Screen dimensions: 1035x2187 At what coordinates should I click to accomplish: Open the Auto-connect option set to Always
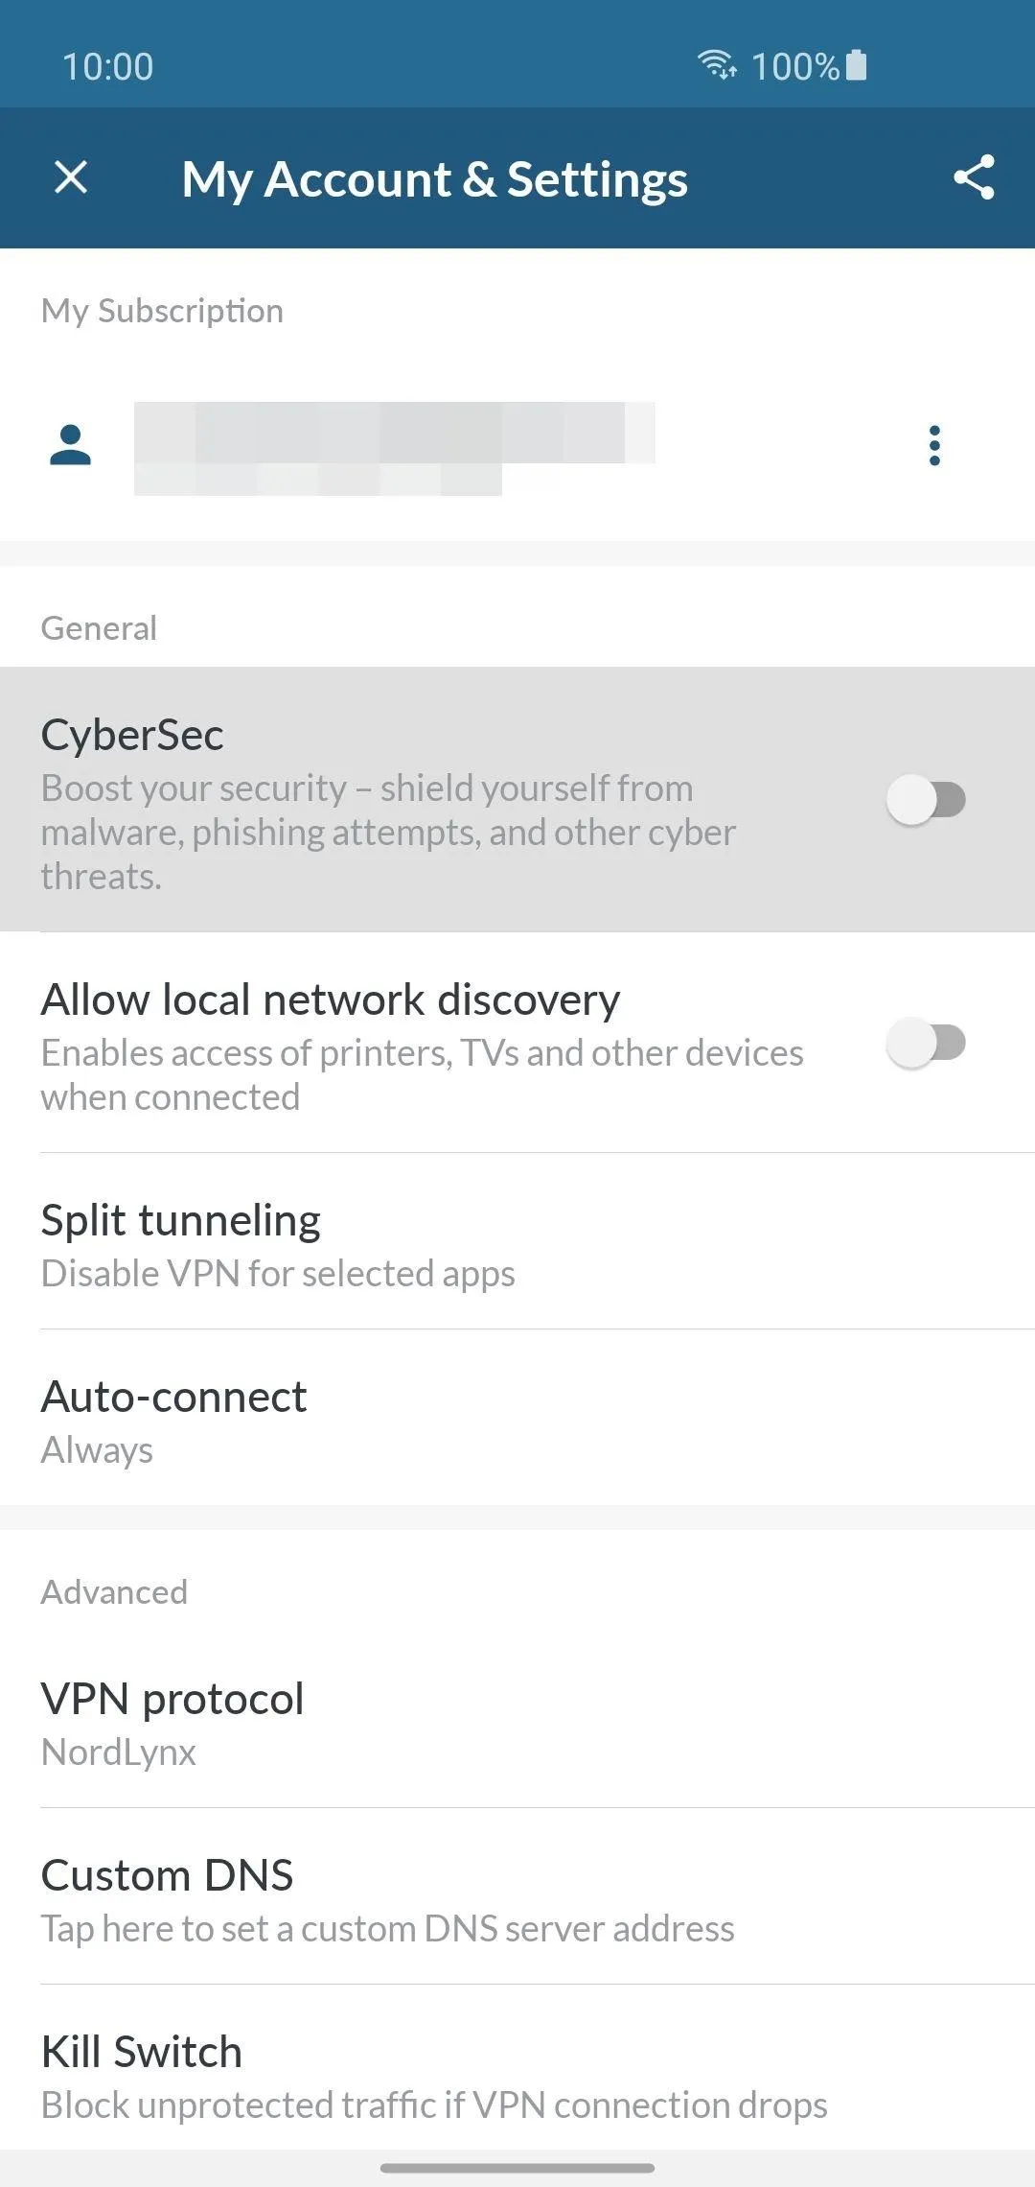[x=517, y=1418]
